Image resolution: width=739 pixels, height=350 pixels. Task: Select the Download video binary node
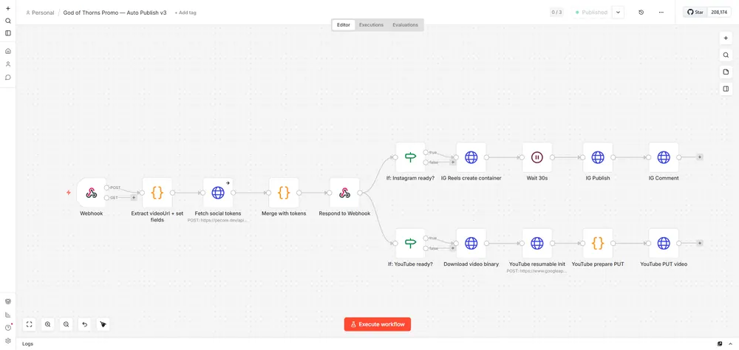[x=471, y=243]
